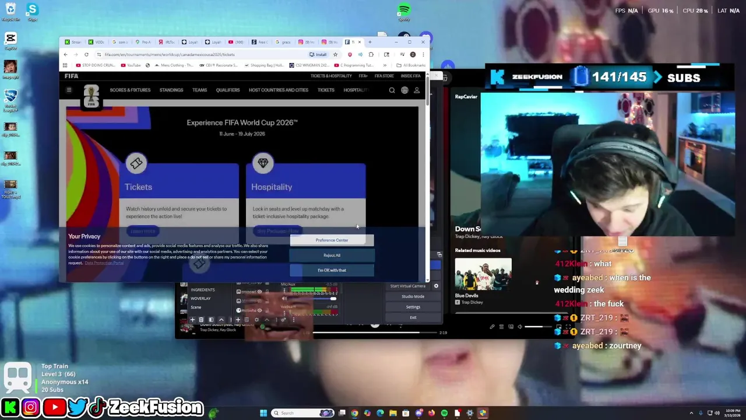Open HOST COUNTRIES AND CITIES nav item
The width and height of the screenshot is (746, 420).
point(279,90)
